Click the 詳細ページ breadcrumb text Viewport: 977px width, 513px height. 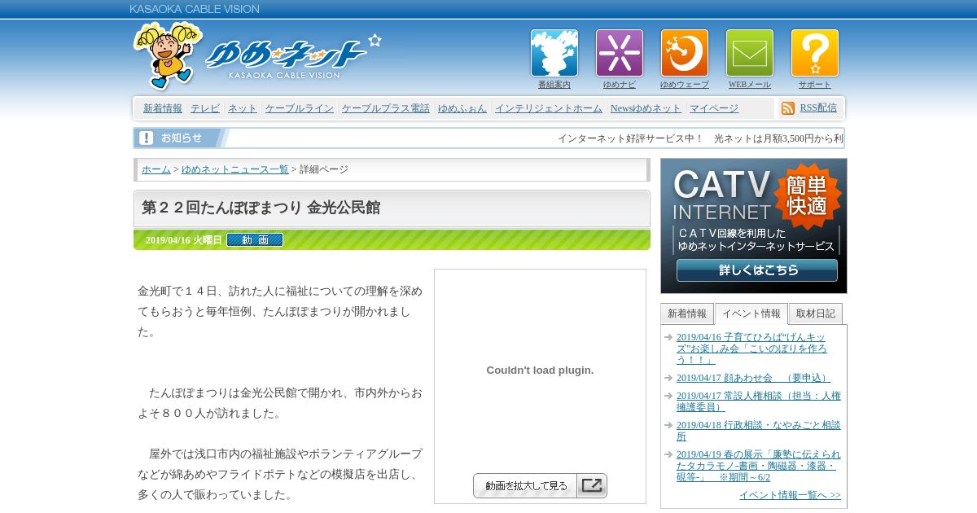324,169
